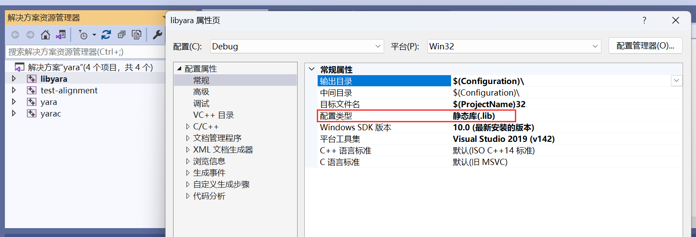Select the C++ 语言标准 property row
Screen dimensions: 696x237
click(x=500, y=150)
